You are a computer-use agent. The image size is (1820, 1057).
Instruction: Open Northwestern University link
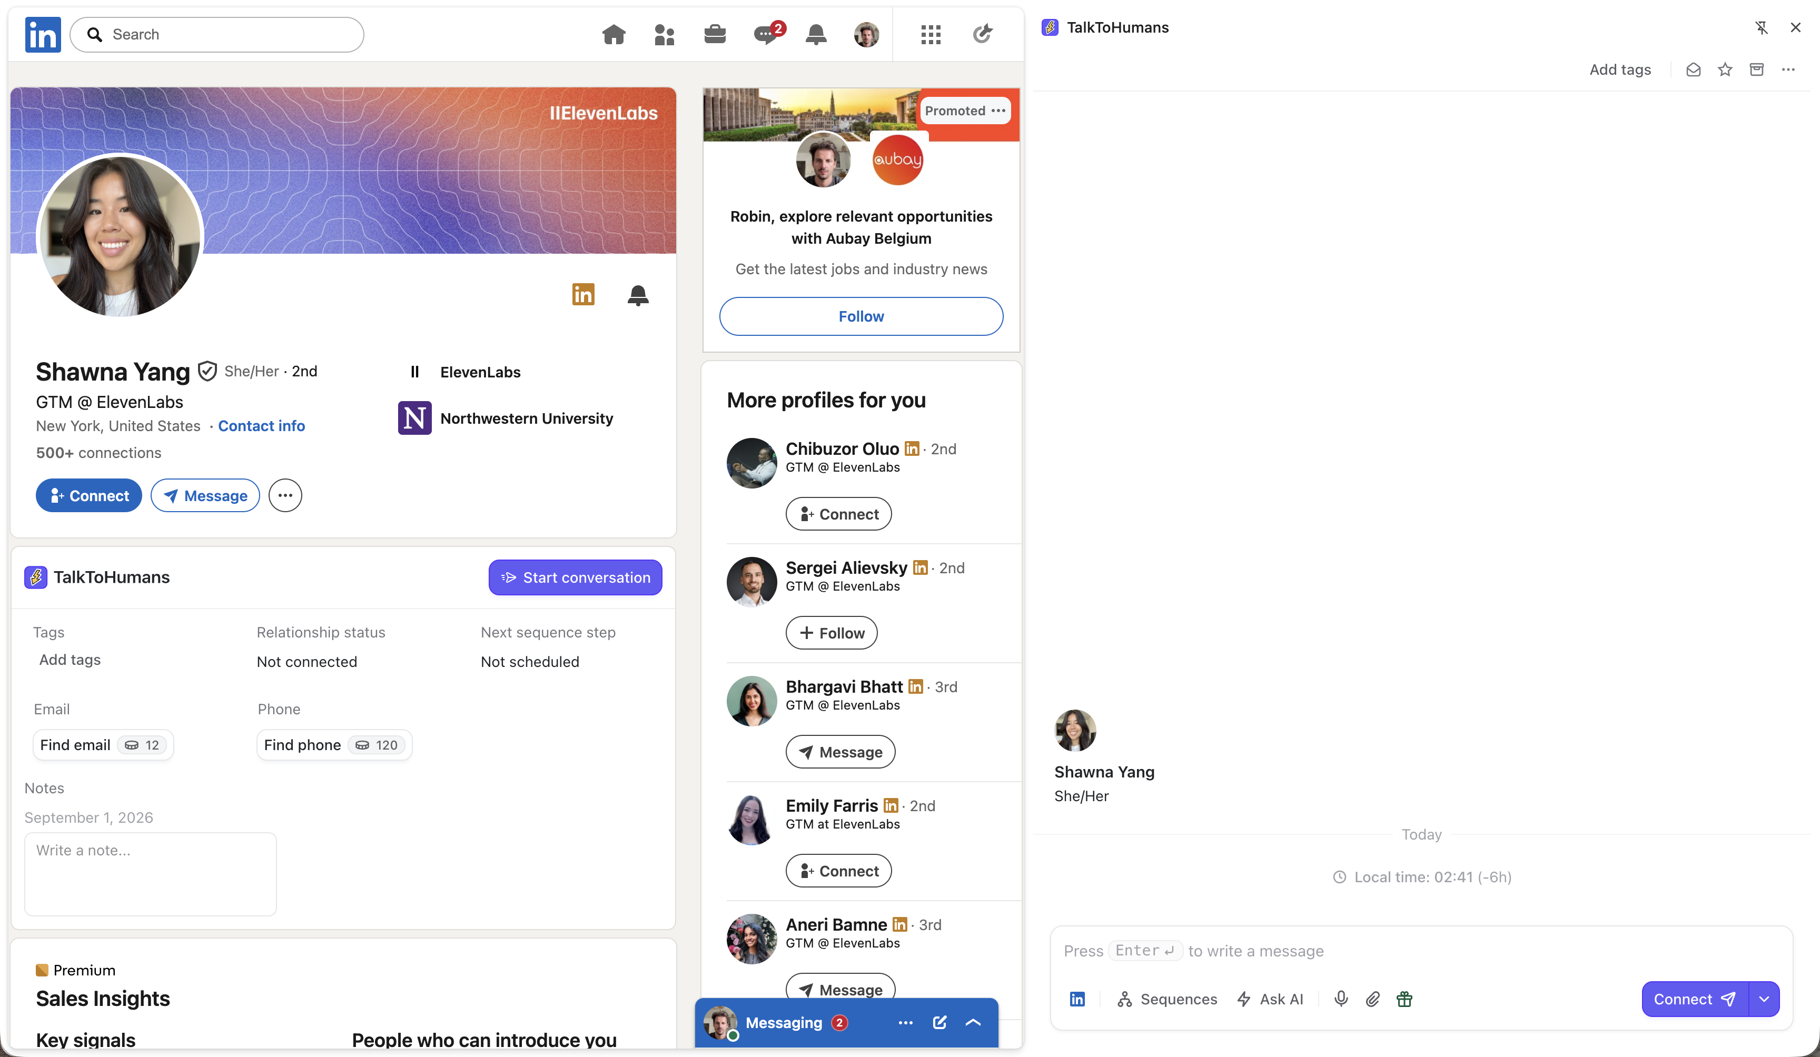(527, 418)
